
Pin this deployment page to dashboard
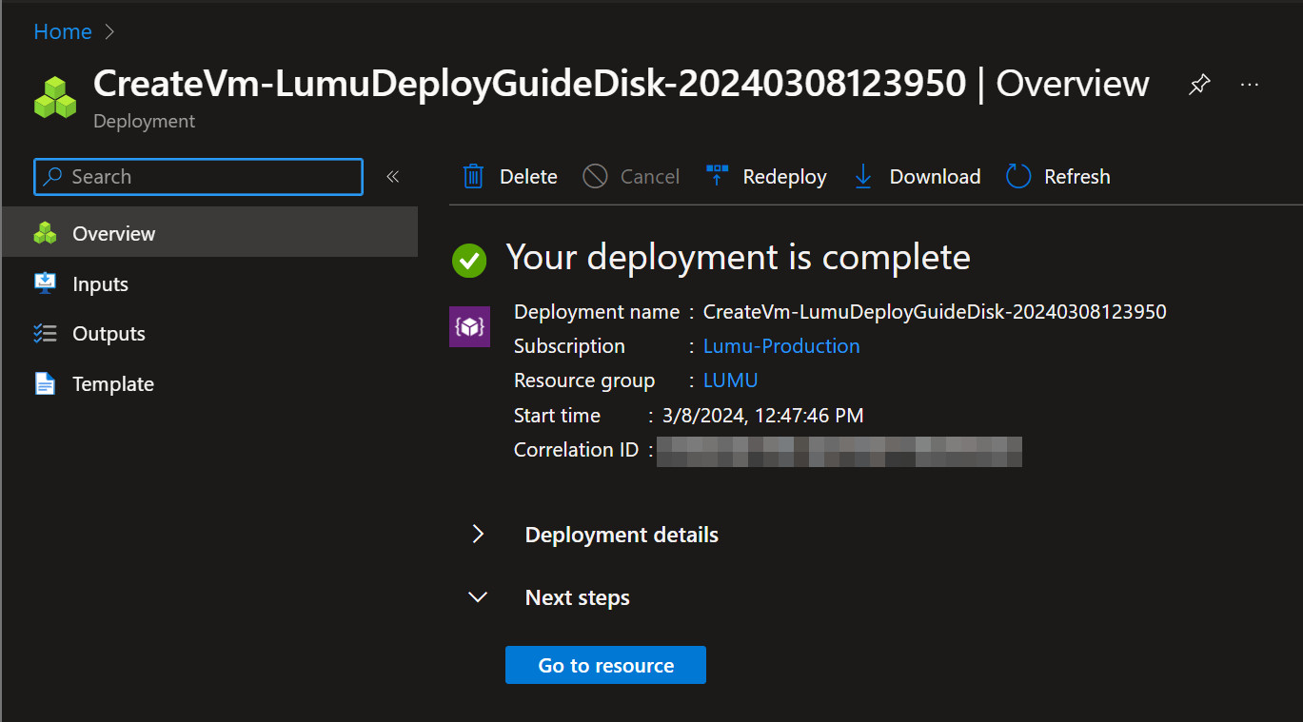[1199, 85]
